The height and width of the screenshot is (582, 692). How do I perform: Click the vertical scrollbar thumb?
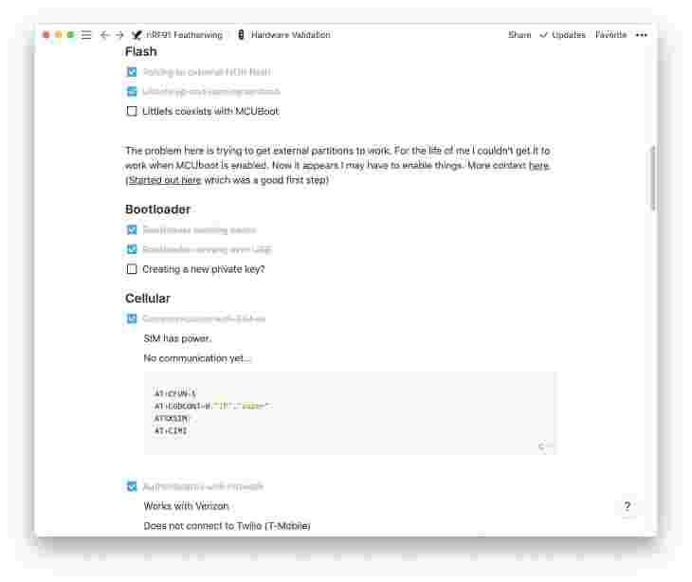(x=653, y=178)
